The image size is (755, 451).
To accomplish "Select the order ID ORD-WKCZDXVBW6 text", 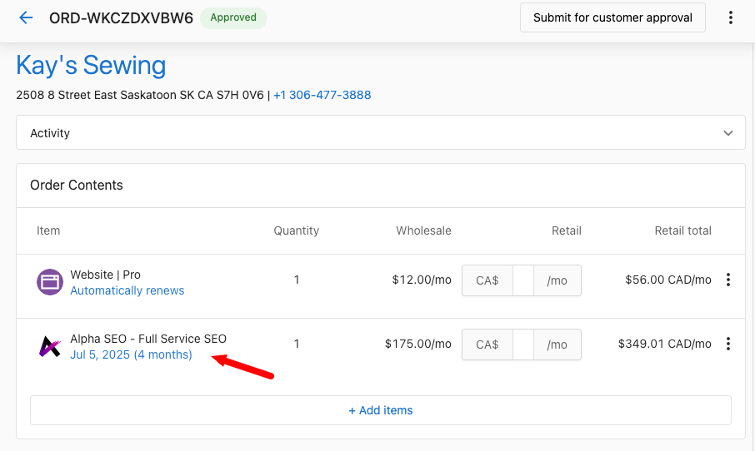I will (x=122, y=18).
